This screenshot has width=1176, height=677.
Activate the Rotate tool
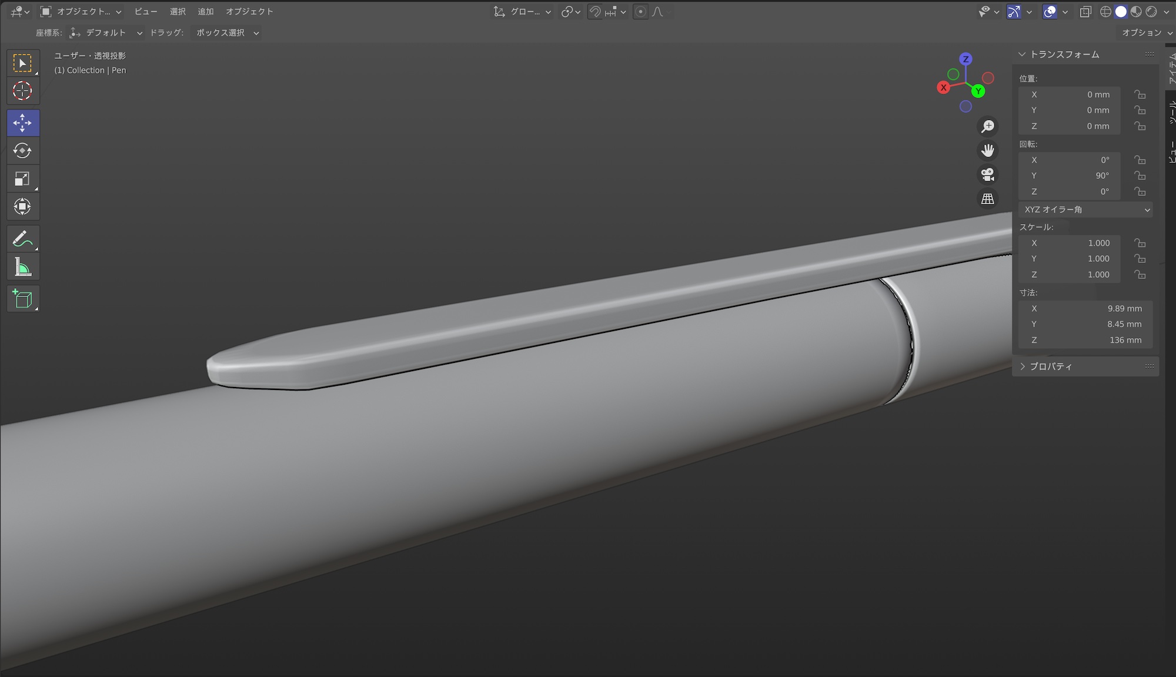click(22, 151)
